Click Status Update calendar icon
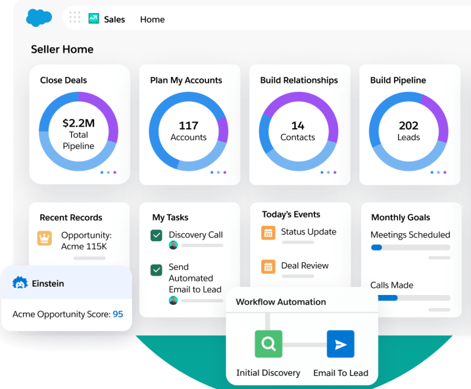Screen dimensions: 471x389 (x=268, y=233)
